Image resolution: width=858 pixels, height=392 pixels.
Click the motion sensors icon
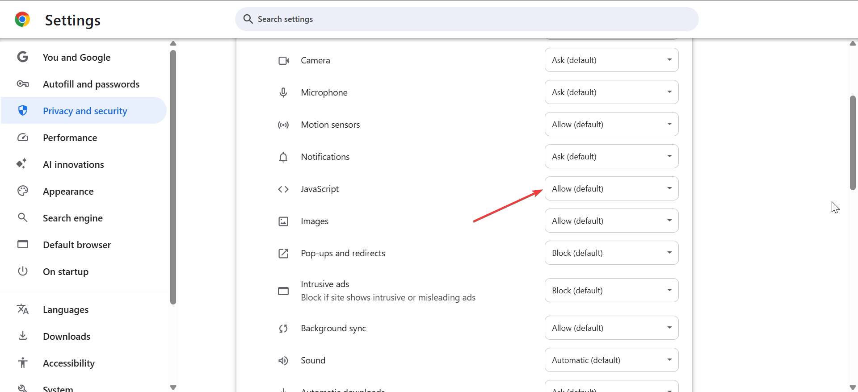pos(283,125)
